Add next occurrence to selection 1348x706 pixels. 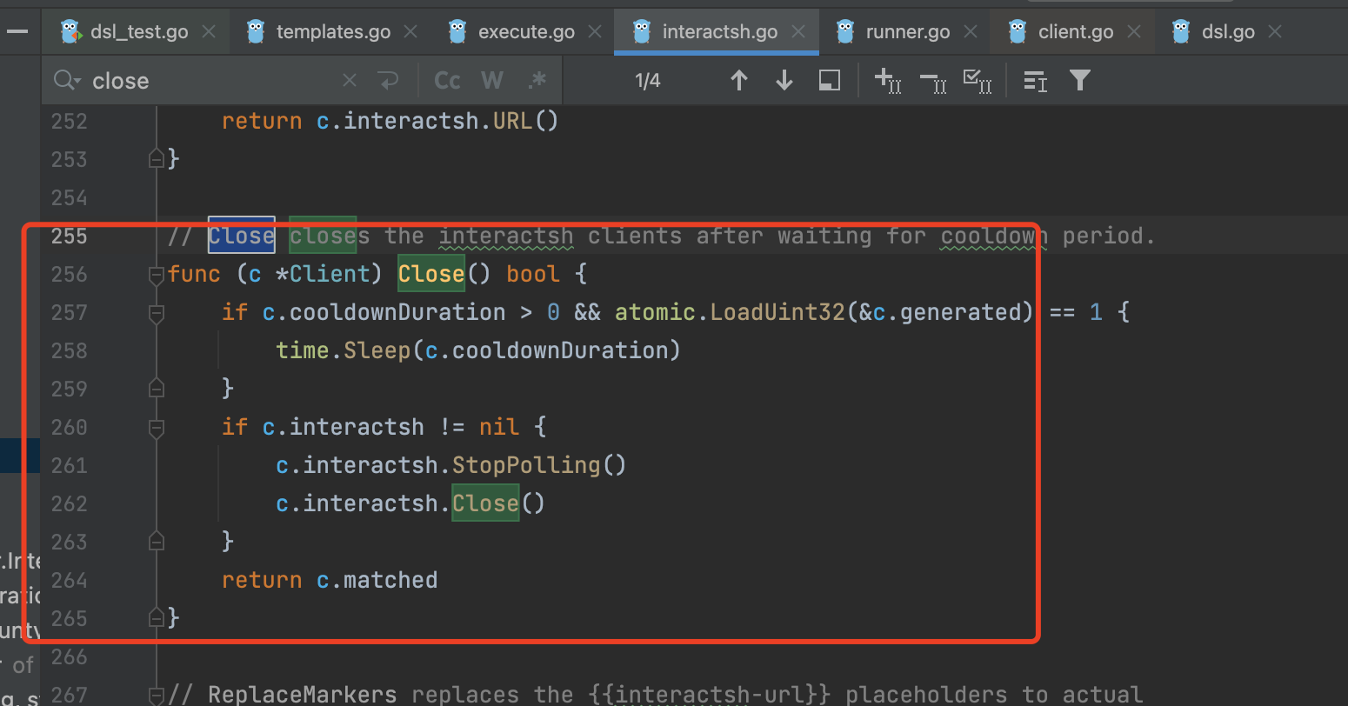click(x=888, y=80)
